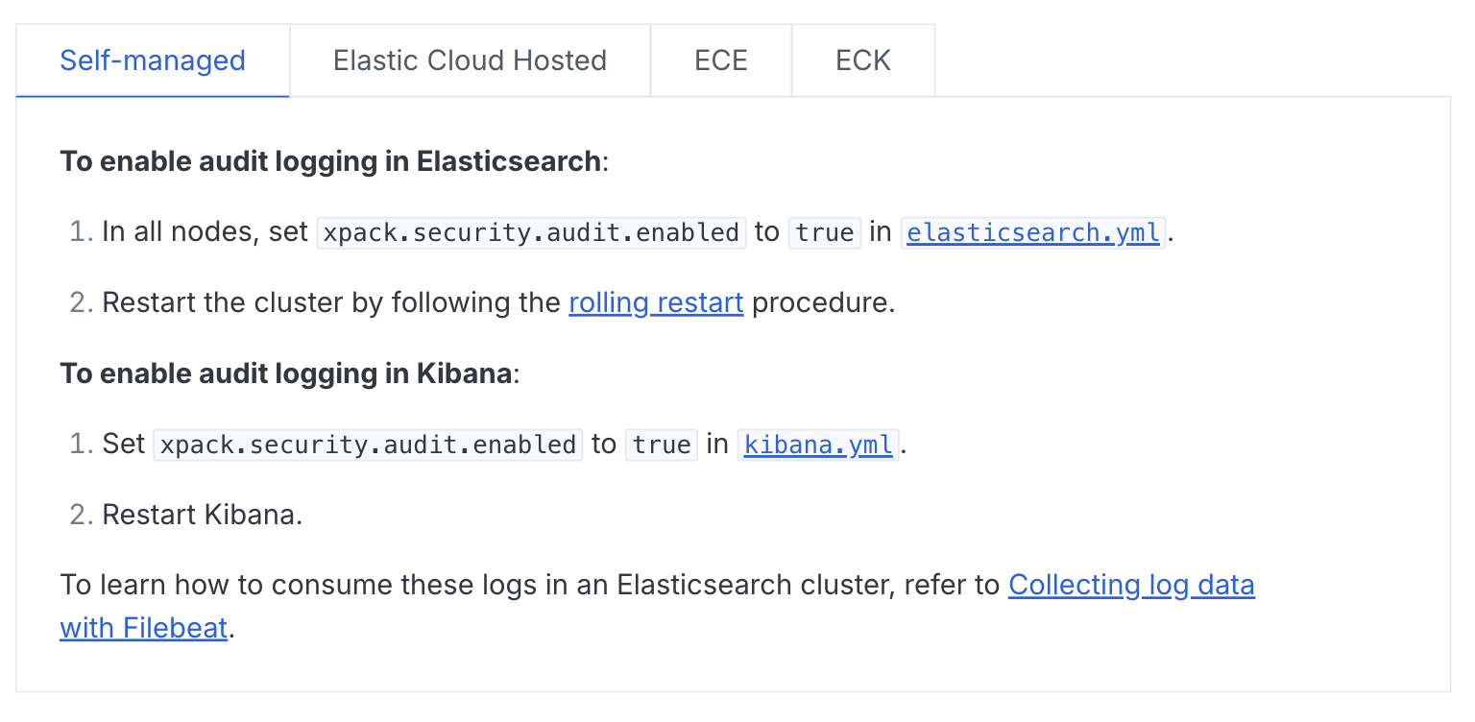The width and height of the screenshot is (1475, 722).
Task: Open the Collecting log data with Filebeat link
Action: pyautogui.click(x=1131, y=586)
